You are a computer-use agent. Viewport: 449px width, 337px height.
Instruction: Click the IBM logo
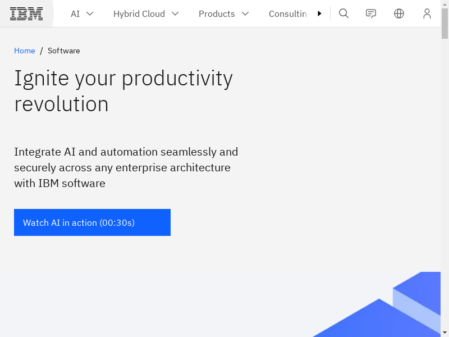pyautogui.click(x=26, y=13)
